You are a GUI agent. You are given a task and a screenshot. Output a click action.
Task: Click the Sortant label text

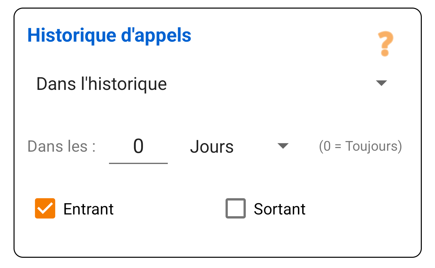(x=279, y=209)
